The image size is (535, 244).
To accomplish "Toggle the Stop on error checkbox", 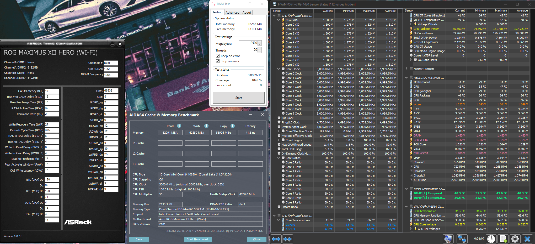I will (218, 61).
